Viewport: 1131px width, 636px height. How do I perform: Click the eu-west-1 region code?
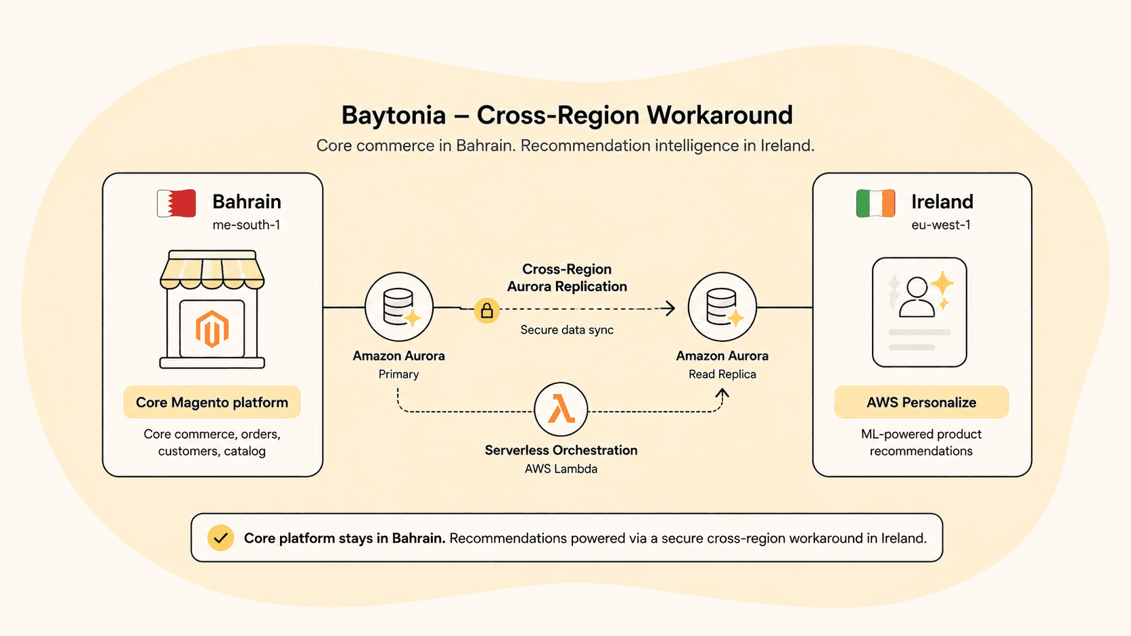click(941, 225)
